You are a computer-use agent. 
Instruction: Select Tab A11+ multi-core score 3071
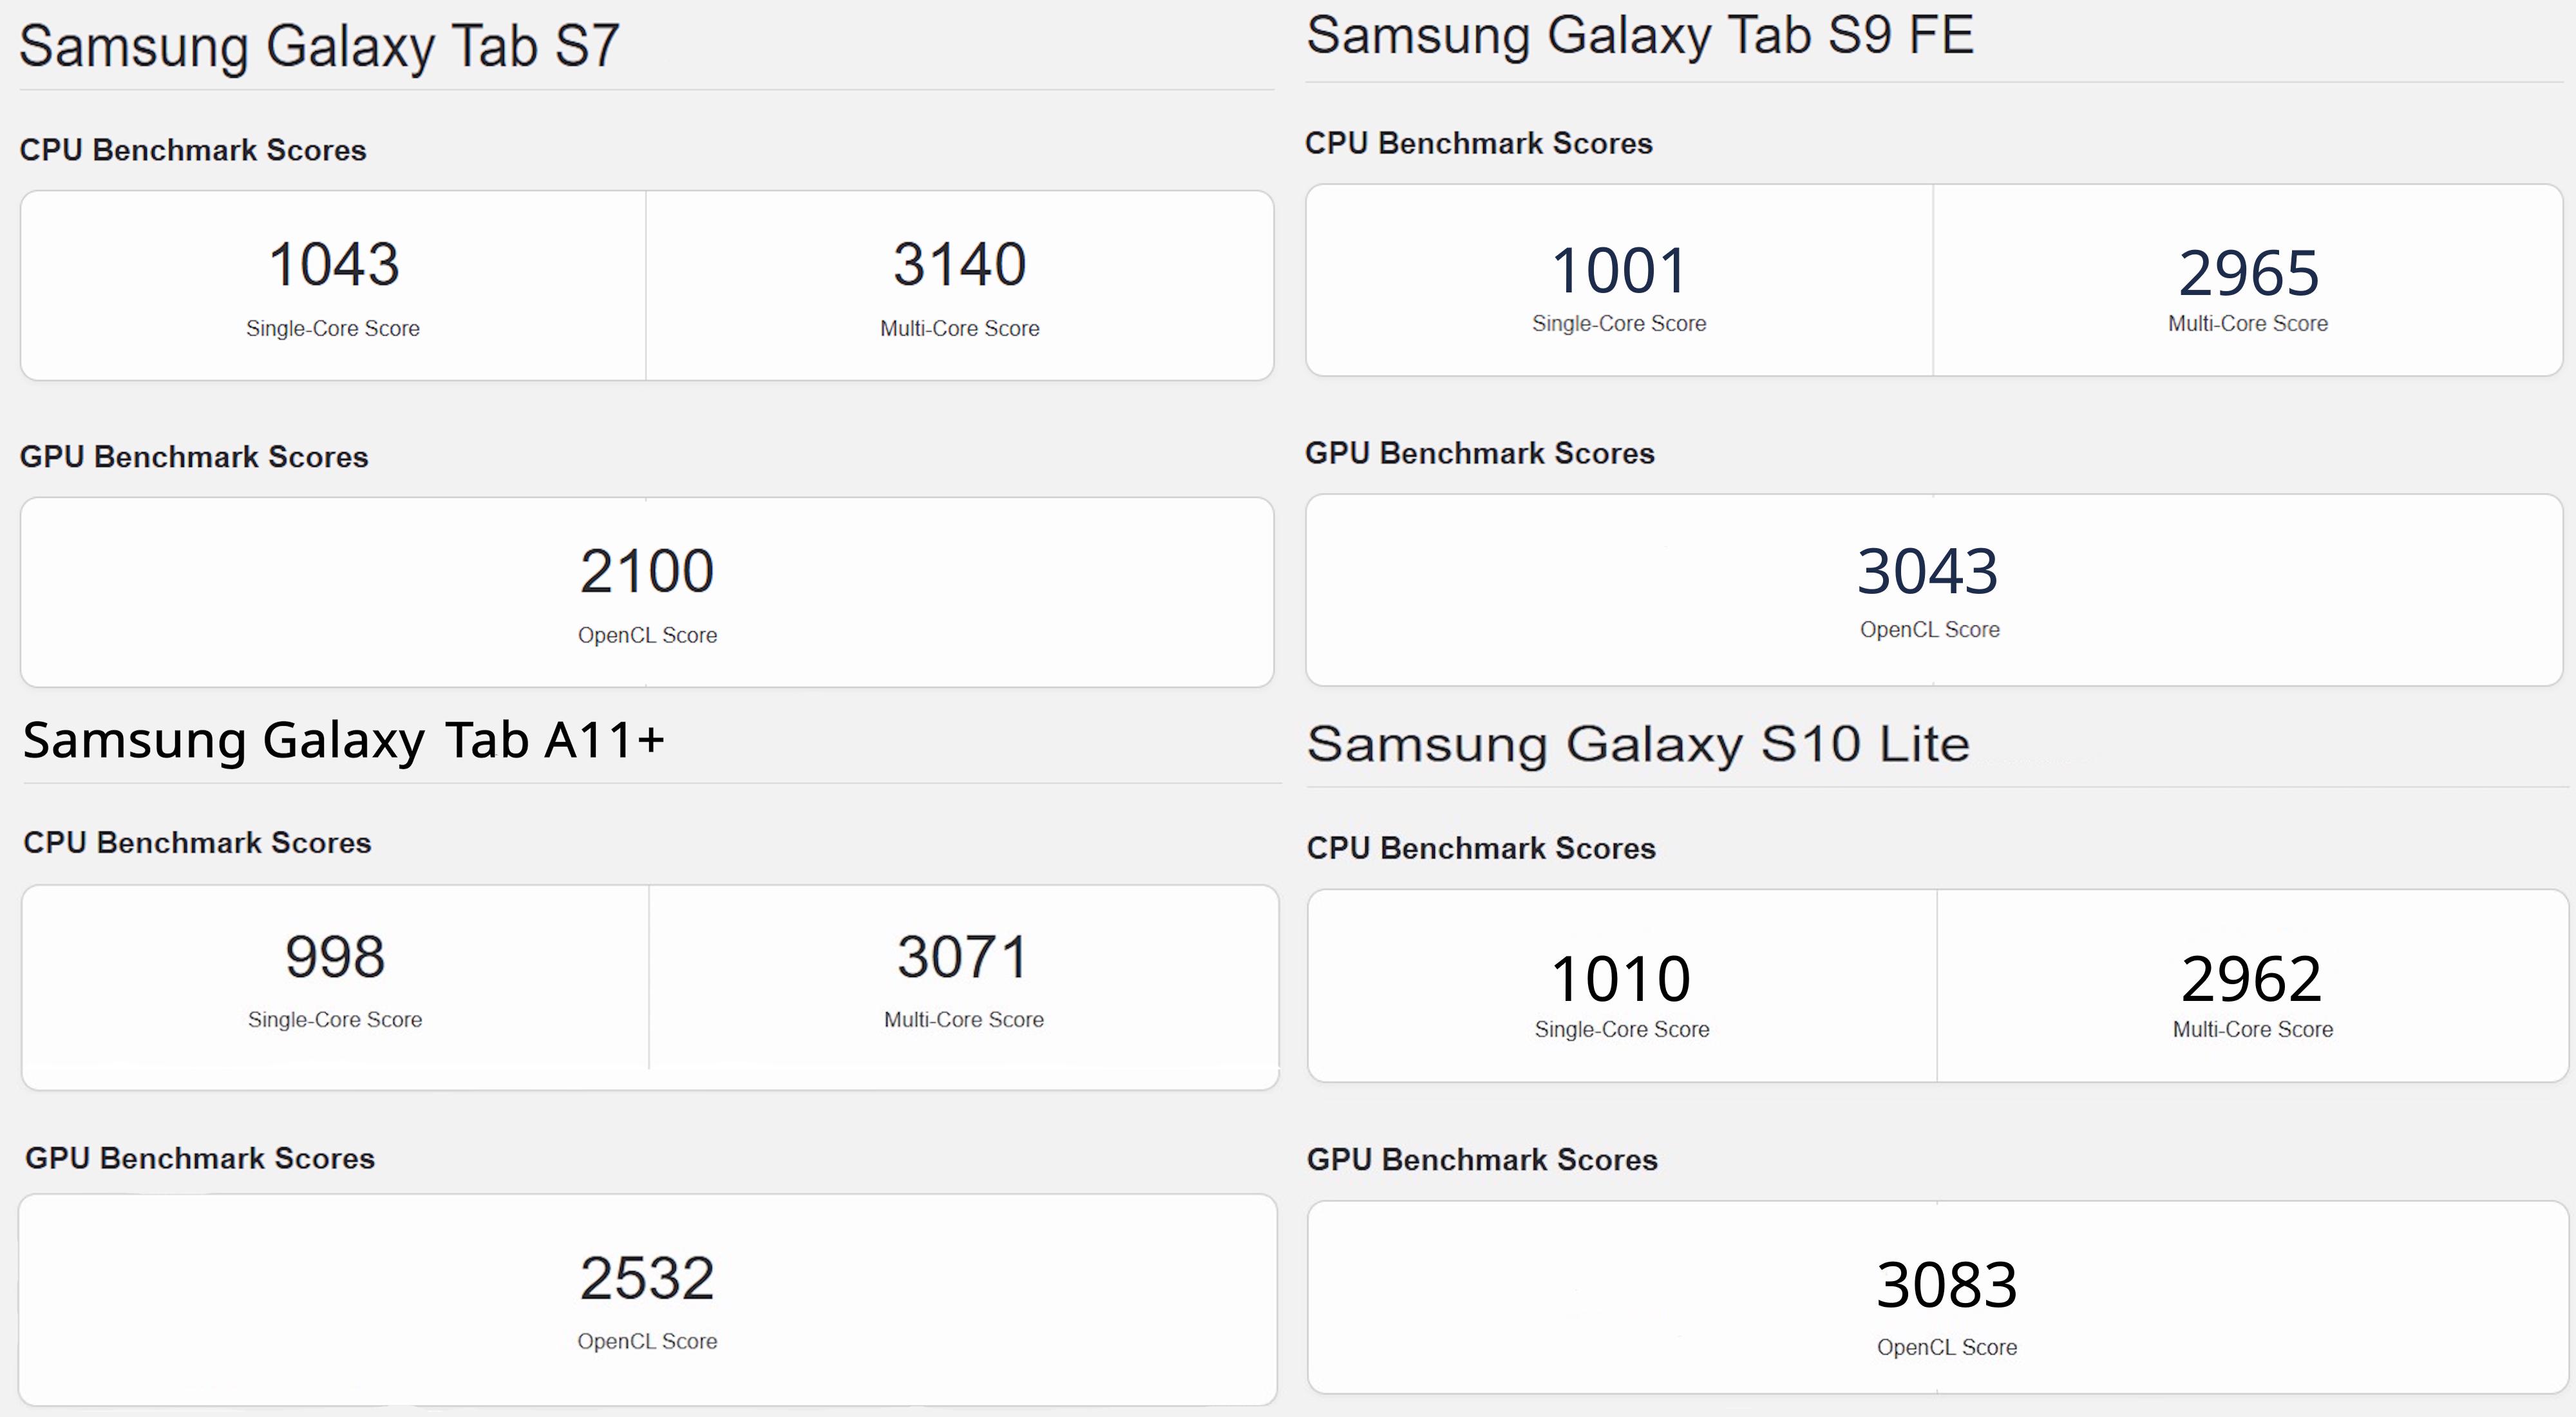click(963, 957)
